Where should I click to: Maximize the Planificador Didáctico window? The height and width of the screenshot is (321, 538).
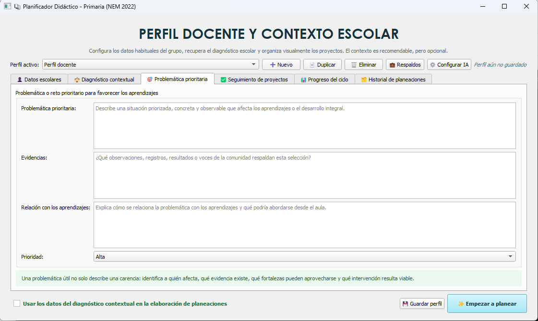[x=504, y=6]
